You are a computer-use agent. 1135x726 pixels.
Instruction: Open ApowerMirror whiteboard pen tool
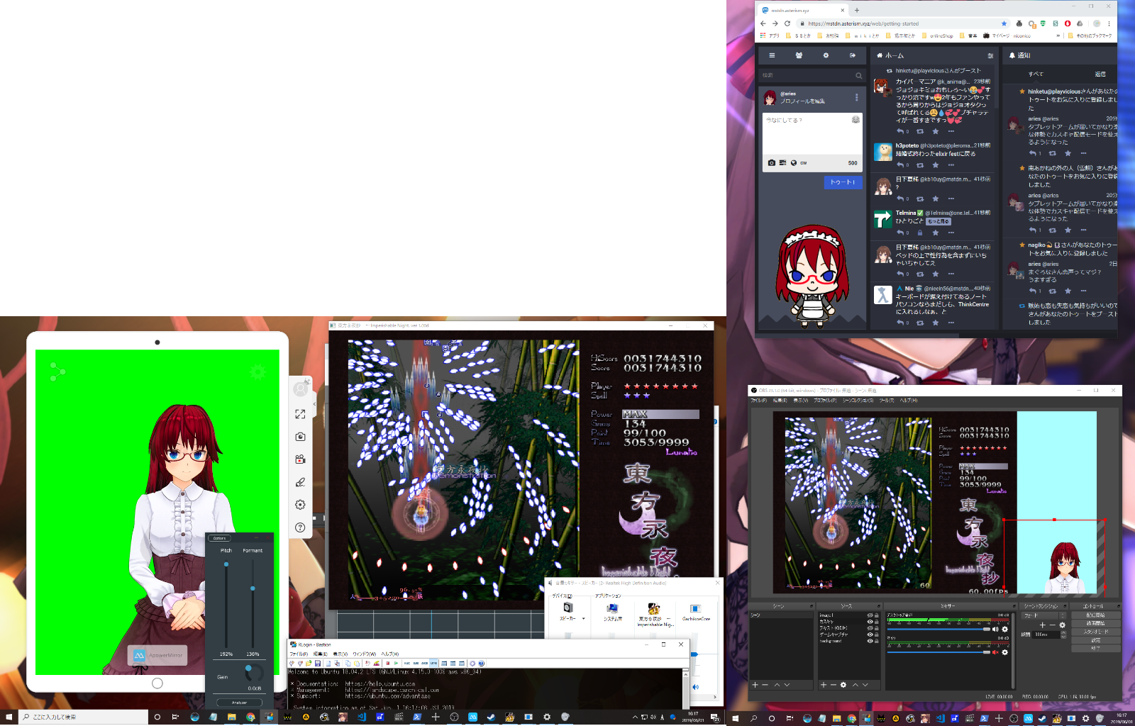[300, 482]
